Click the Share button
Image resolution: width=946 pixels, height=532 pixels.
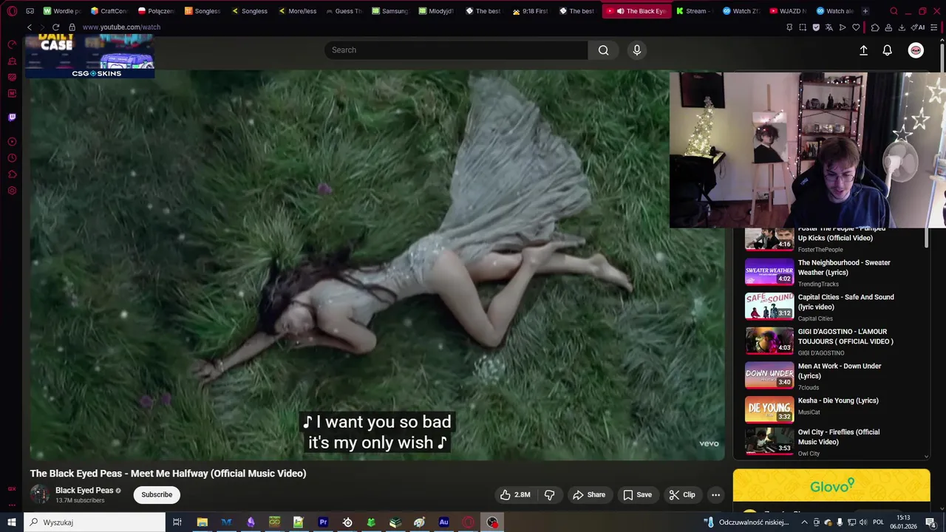(x=589, y=495)
